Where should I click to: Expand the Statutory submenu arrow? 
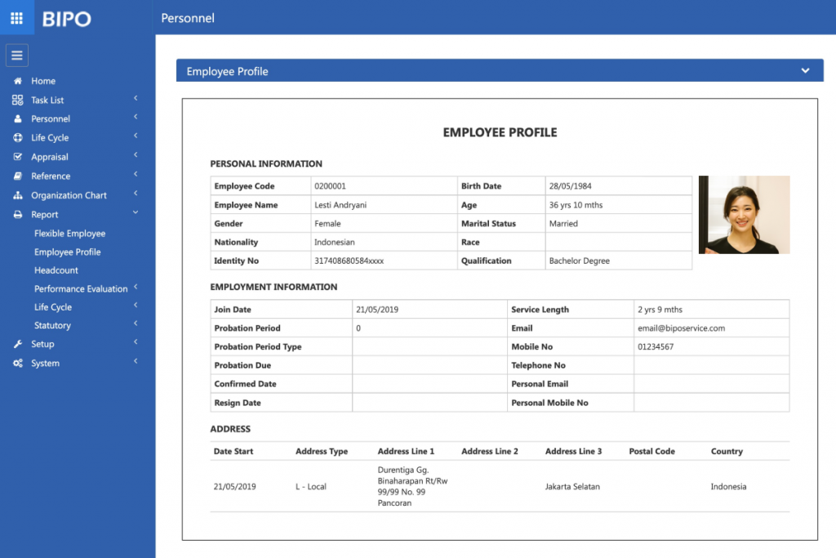click(136, 324)
